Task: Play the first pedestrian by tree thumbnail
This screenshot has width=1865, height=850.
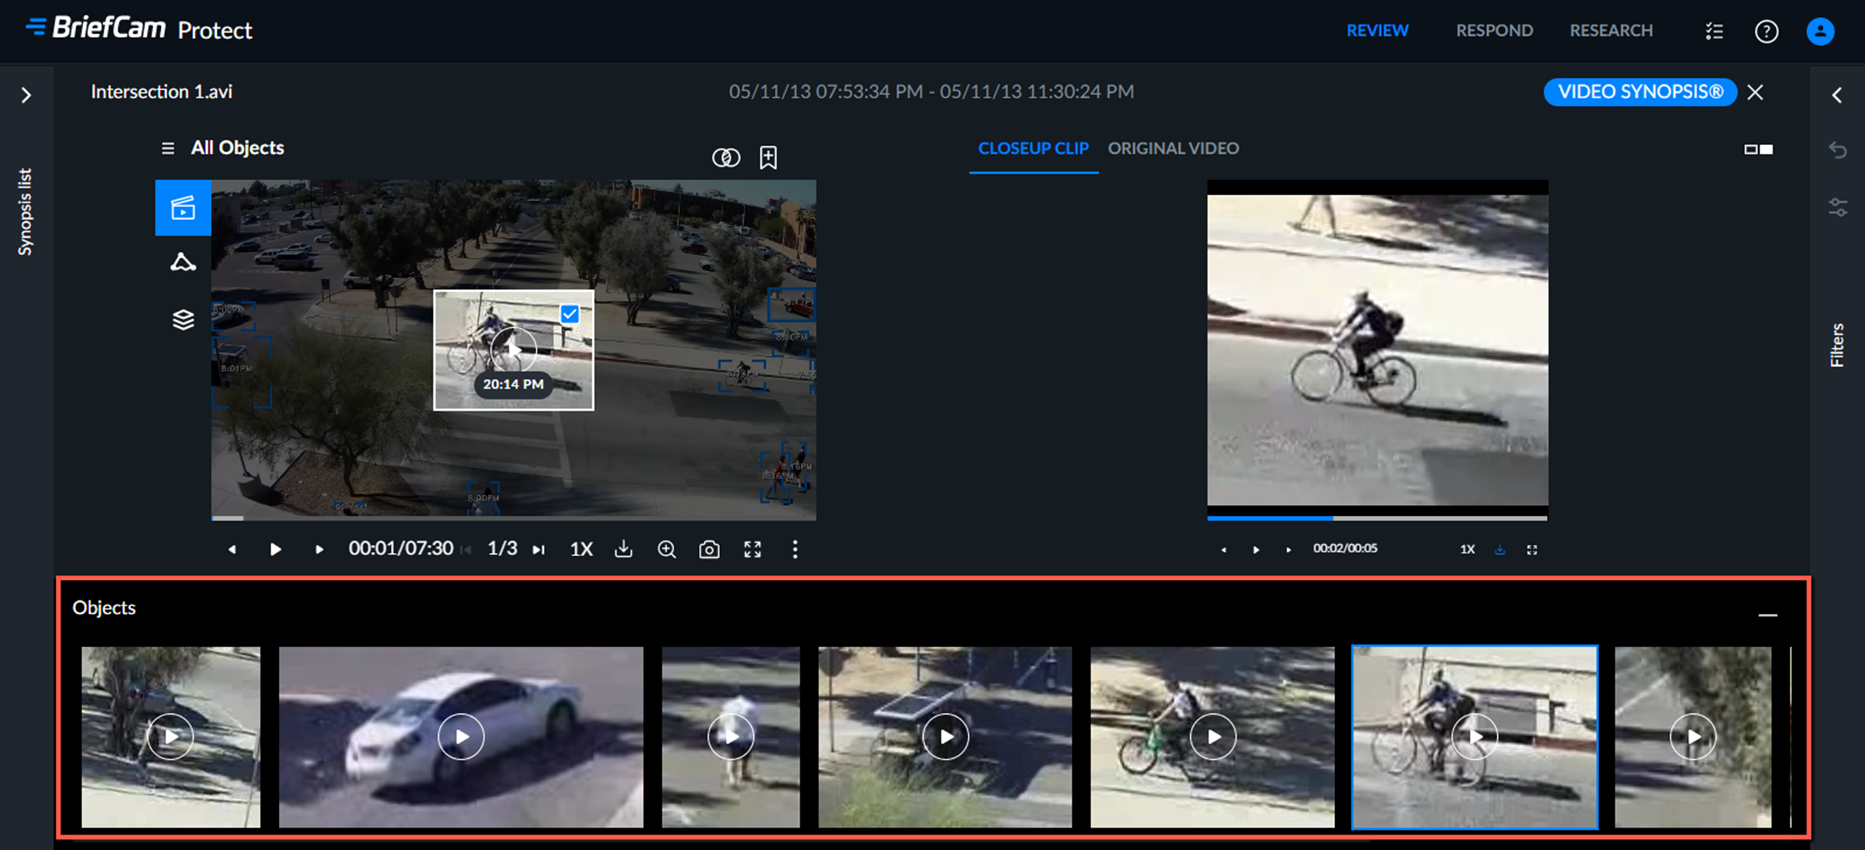Action: (x=170, y=736)
